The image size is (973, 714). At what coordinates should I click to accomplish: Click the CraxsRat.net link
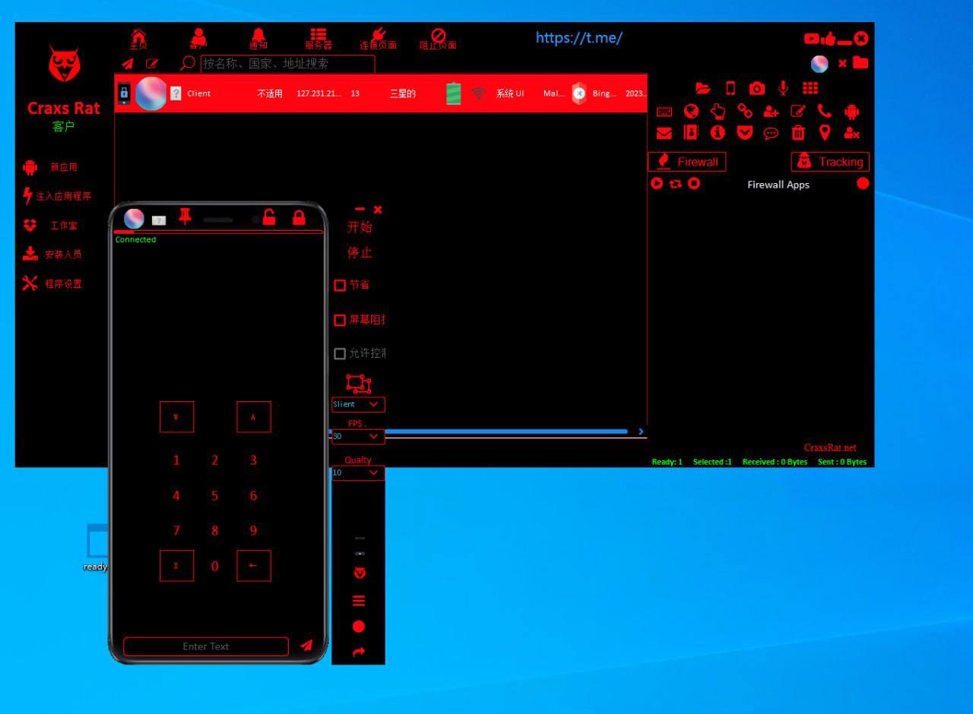coord(830,447)
